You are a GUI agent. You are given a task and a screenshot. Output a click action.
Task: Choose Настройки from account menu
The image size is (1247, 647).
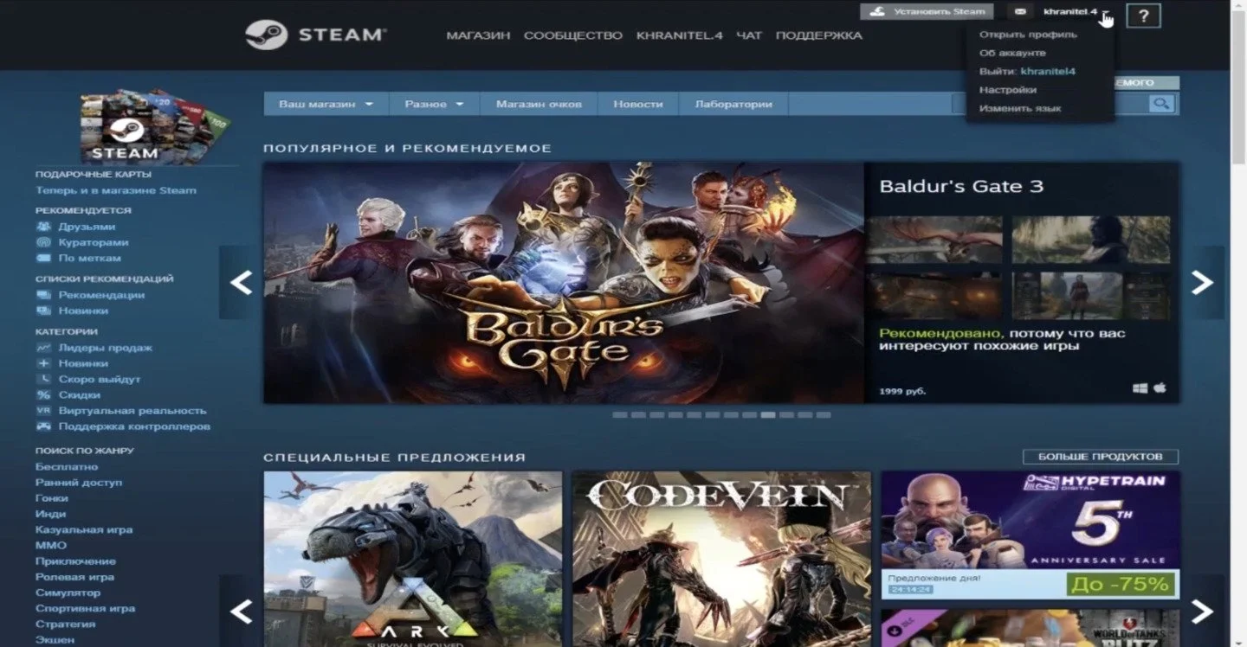(1008, 90)
